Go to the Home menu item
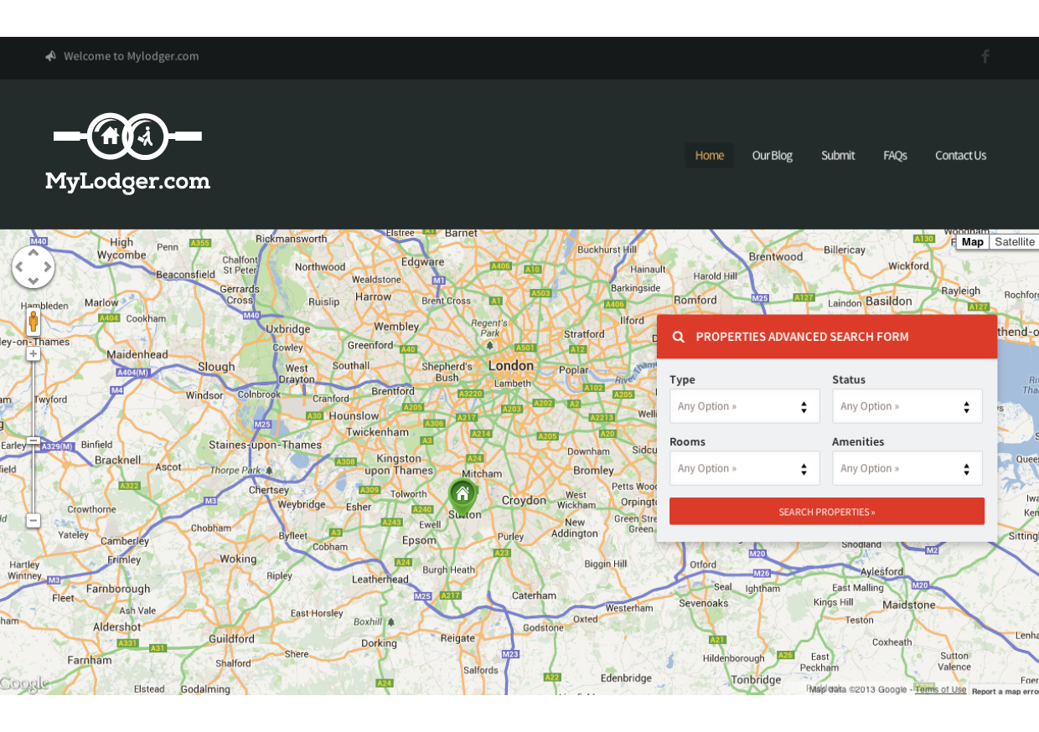The width and height of the screenshot is (1039, 732). (710, 155)
